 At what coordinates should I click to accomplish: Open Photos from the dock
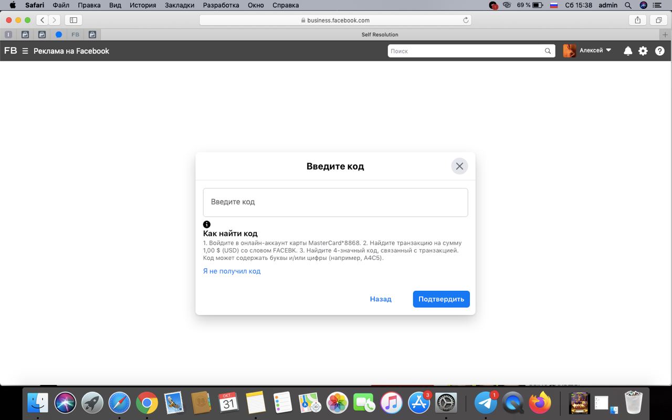coord(338,403)
